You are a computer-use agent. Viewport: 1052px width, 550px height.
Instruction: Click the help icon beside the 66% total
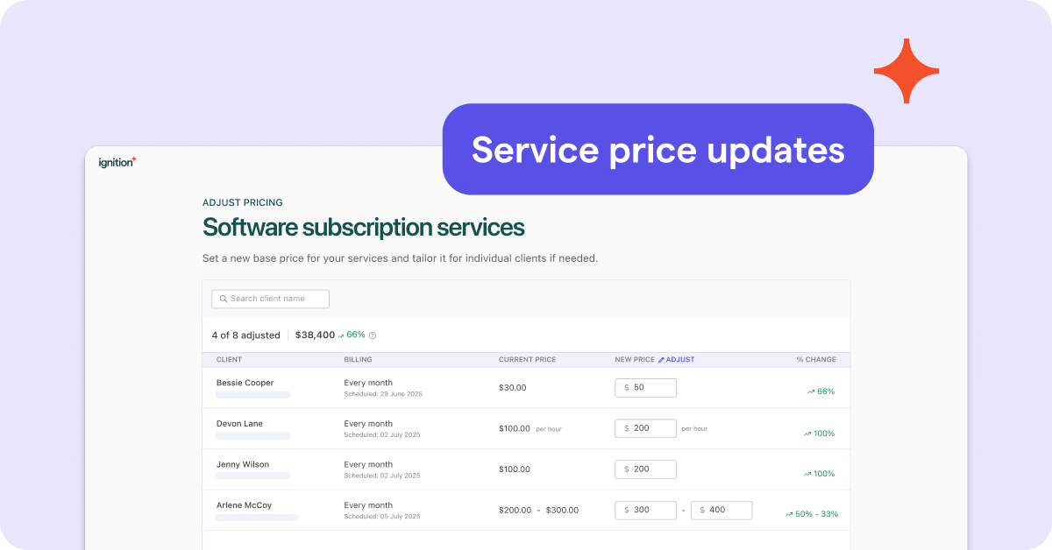373,335
